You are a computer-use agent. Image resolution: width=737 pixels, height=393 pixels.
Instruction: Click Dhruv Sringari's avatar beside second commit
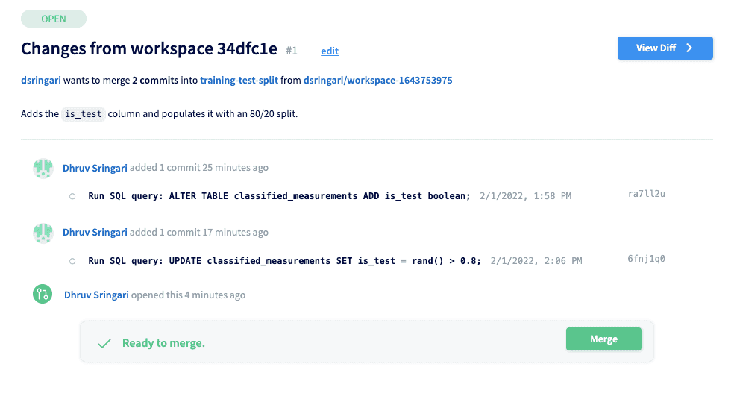pos(43,233)
